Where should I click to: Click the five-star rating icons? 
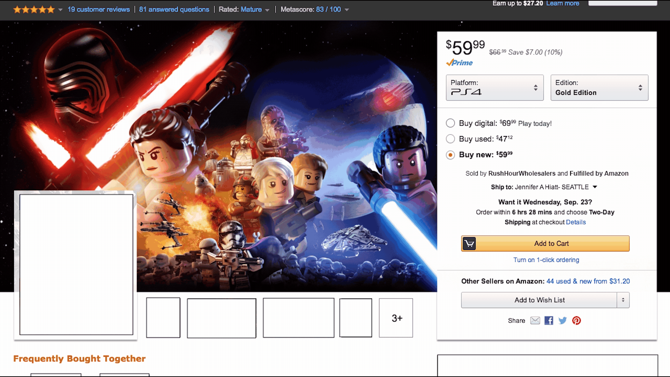[34, 9]
